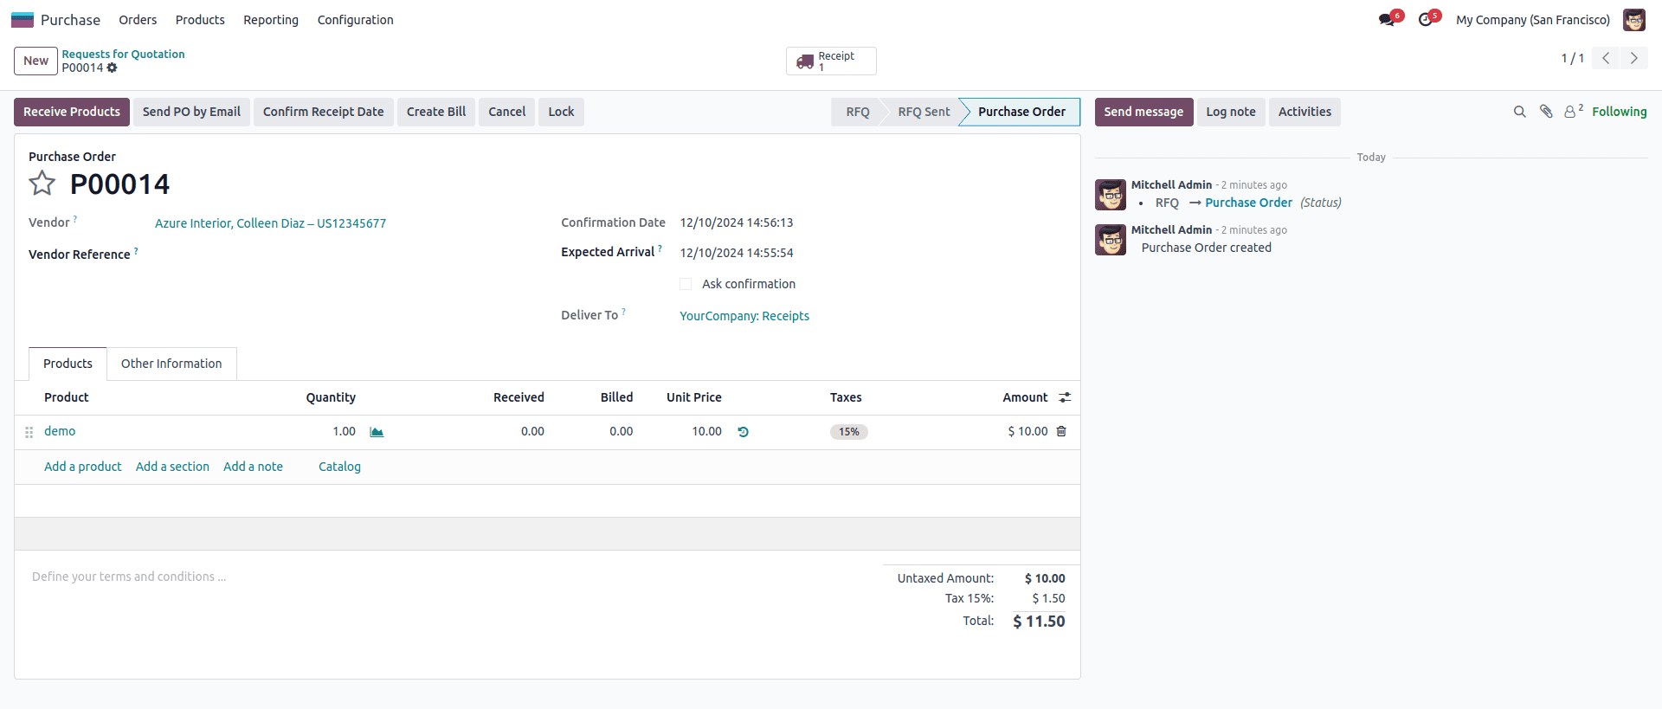
Task: Click the Following button
Action: click(x=1619, y=112)
